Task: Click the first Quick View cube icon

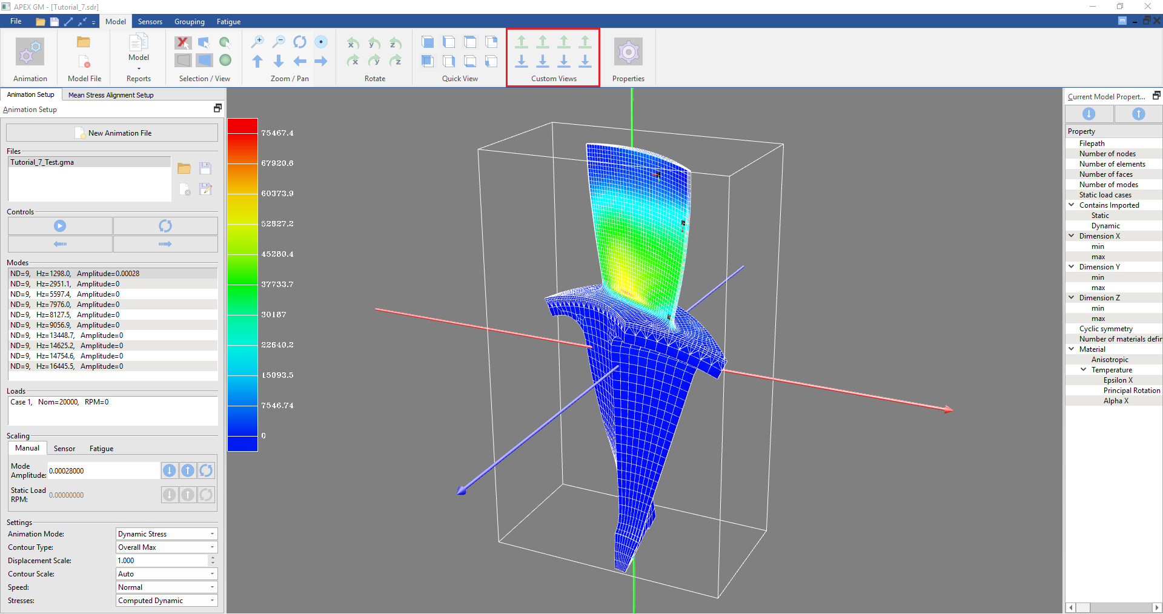Action: [428, 42]
